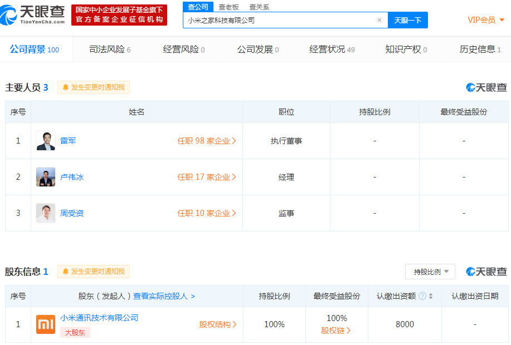Click the red 官方备案企业征信机构 banner
The height and width of the screenshot is (345, 511).
pos(119,15)
